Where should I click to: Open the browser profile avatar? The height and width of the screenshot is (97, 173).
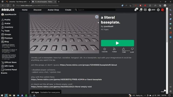click(x=165, y=5)
